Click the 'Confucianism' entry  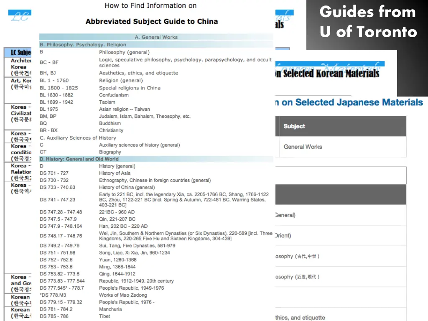point(114,95)
